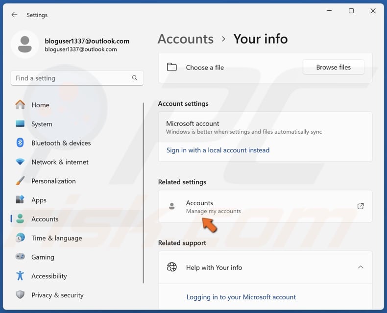The height and width of the screenshot is (313, 387).
Task: Click Sign in with a local account instead
Action: point(218,150)
